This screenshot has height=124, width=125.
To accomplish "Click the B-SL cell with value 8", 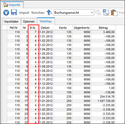I will (x=33, y=92).
